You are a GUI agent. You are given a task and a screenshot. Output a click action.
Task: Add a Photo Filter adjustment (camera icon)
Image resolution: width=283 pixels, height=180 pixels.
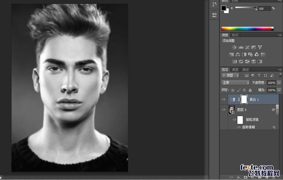tap(250, 54)
